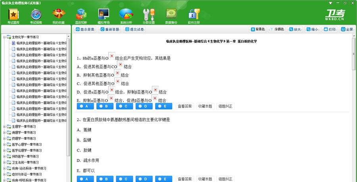Click 收藏本题 for question 2
This screenshot has width=357, height=182.
(205, 179)
